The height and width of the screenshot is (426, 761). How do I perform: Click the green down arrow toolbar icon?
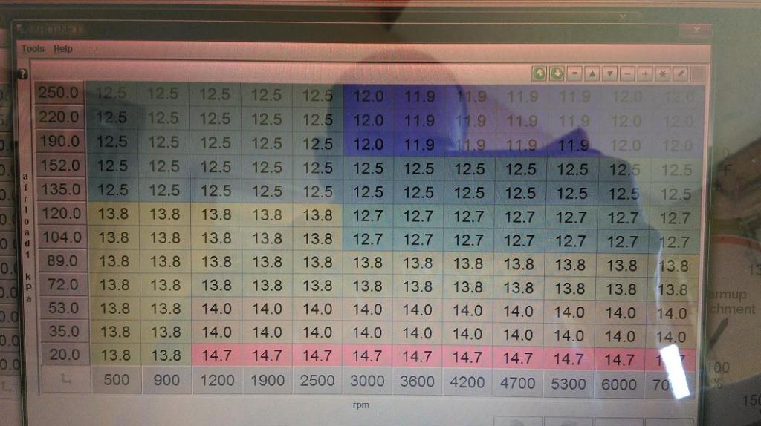556,74
